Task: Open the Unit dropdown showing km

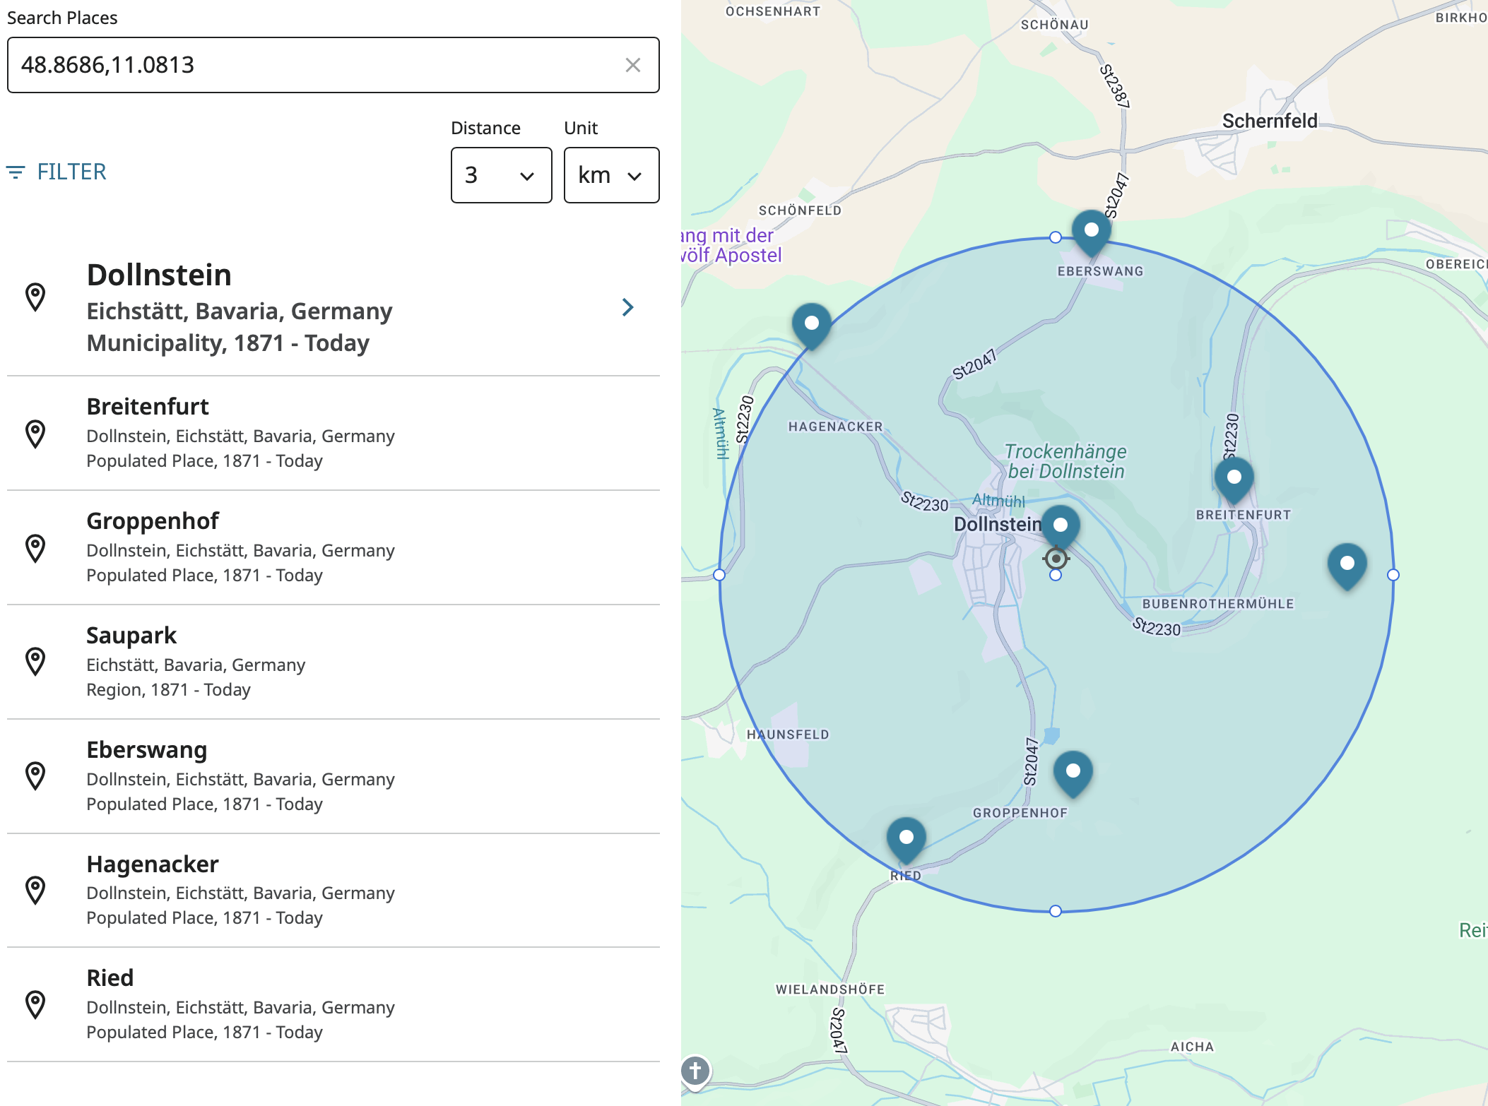Action: pyautogui.click(x=610, y=175)
